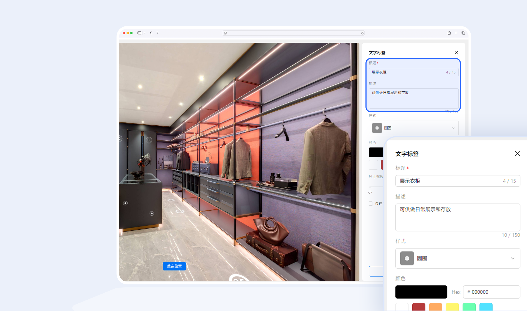Pick the yellow swatch in the enlarged panel
The height and width of the screenshot is (311, 527).
[452, 307]
